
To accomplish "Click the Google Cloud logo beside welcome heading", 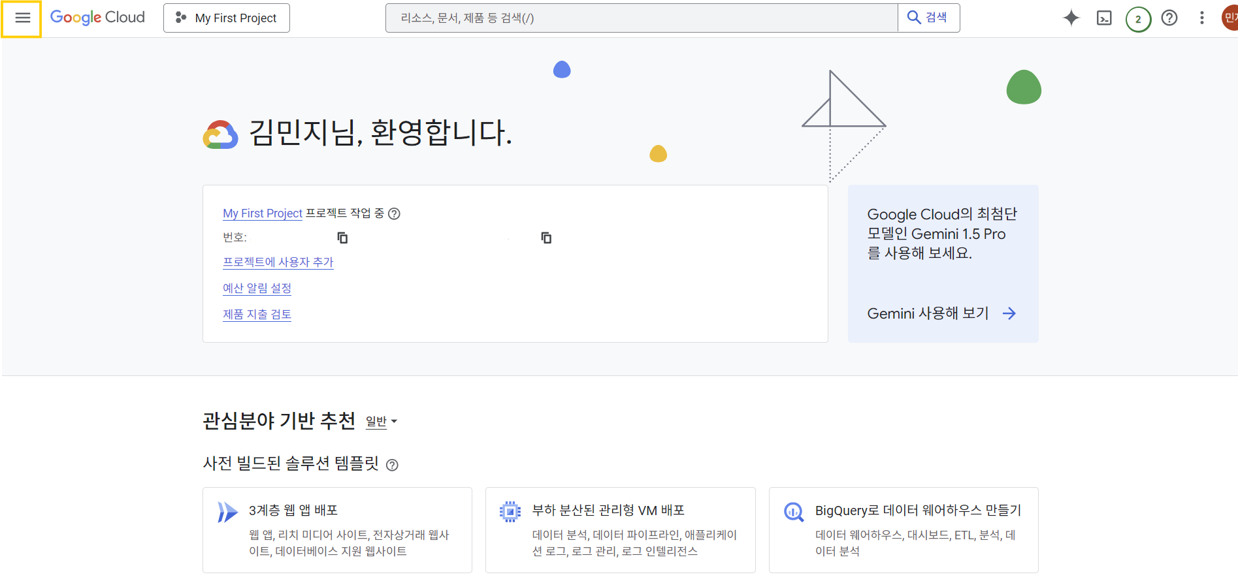I will [221, 134].
